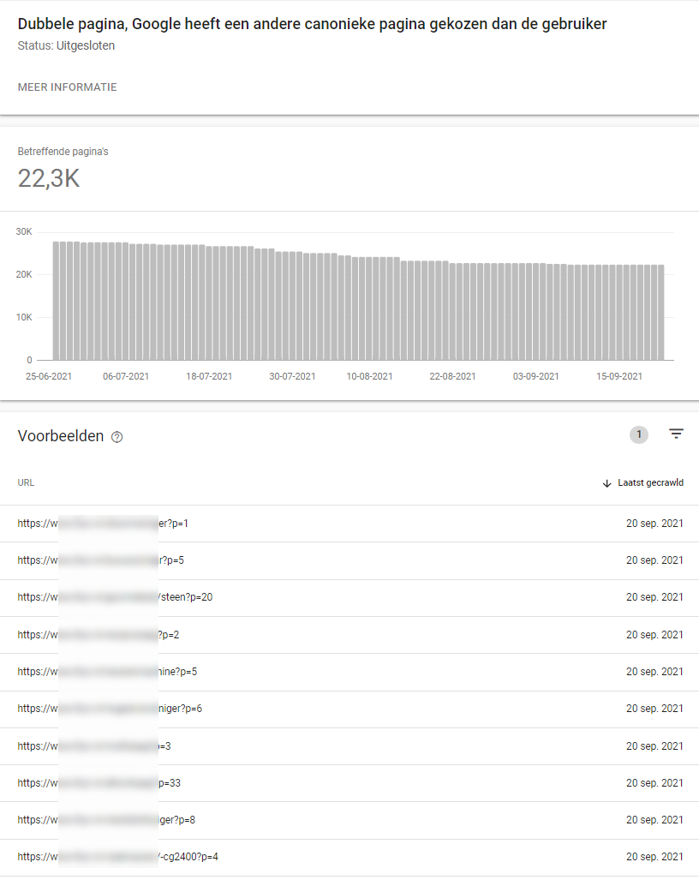Select the URL row ending in r?p=5
Image resolution: width=699 pixels, height=880 pixels.
click(x=349, y=560)
